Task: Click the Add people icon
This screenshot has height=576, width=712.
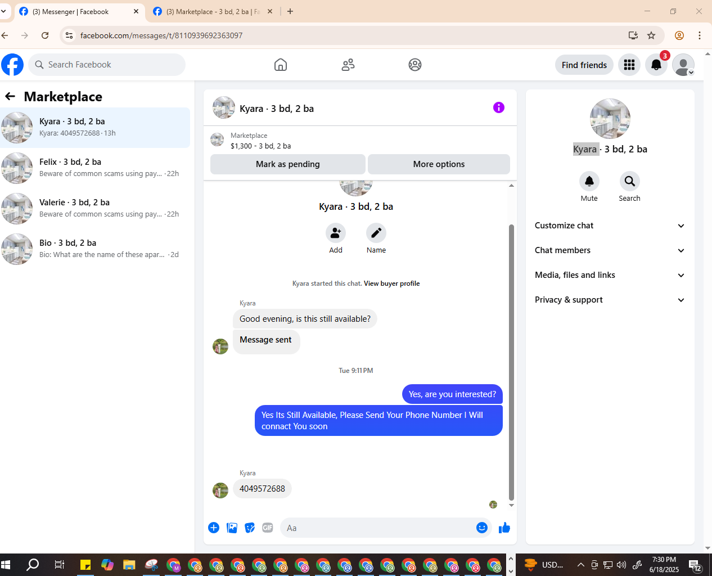Action: [336, 233]
